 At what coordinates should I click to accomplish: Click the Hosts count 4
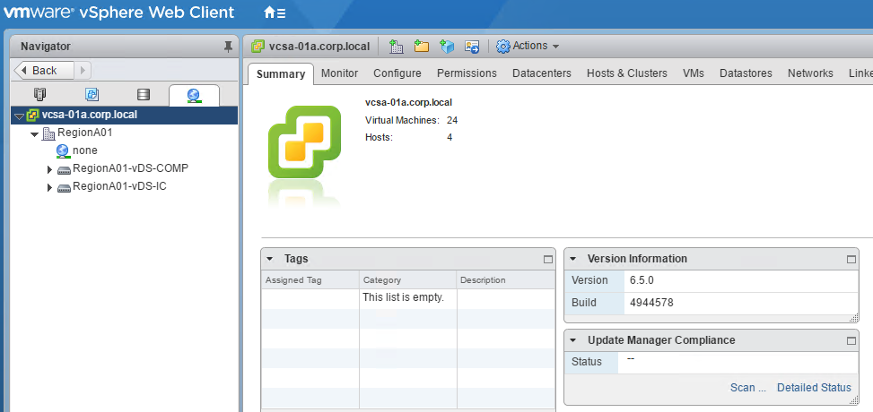[x=450, y=137]
